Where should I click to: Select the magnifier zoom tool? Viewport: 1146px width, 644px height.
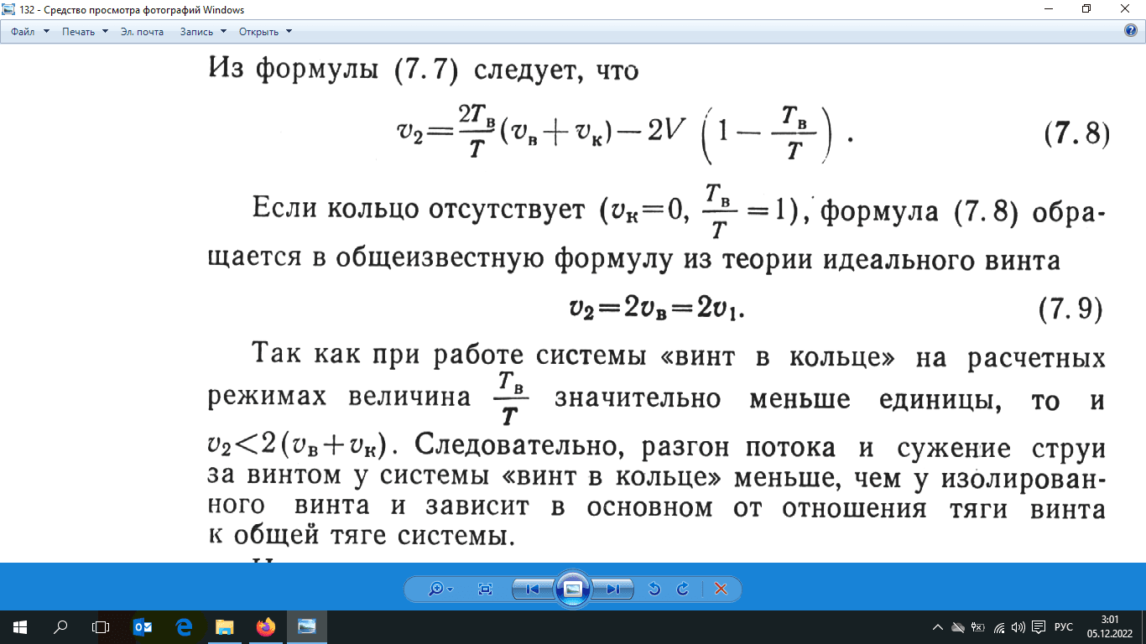(437, 589)
